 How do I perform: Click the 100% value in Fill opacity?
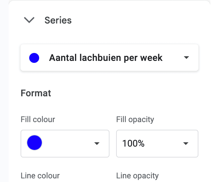click(x=133, y=144)
